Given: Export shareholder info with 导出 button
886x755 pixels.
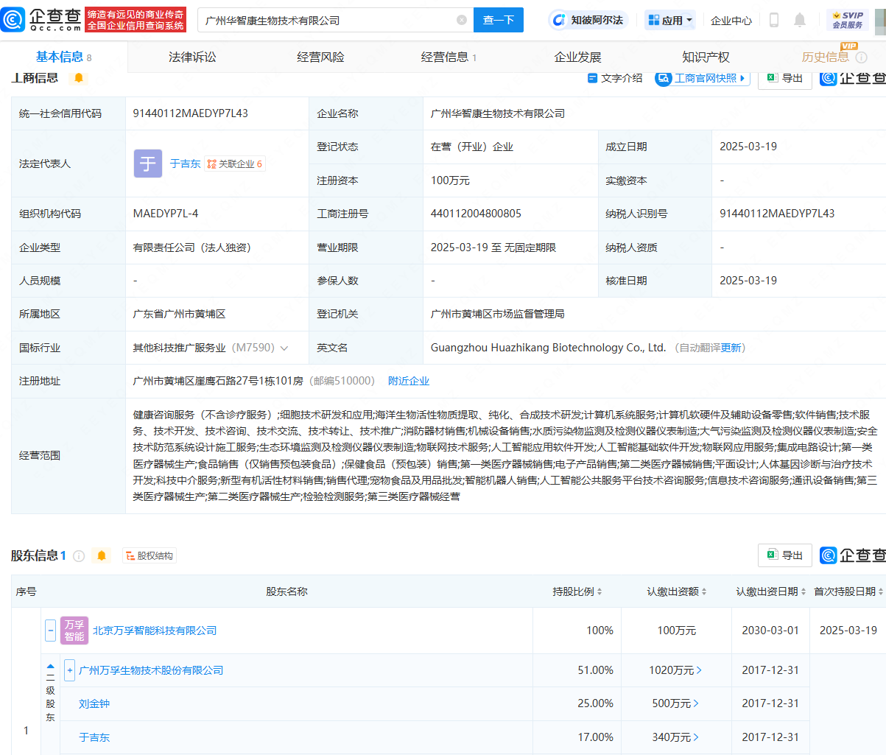Looking at the screenshot, I should pyautogui.click(x=785, y=555).
